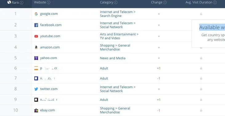This screenshot has height=116, width=225.
Task: Click the Similarweb logo in Rank header
Action: 9,2
